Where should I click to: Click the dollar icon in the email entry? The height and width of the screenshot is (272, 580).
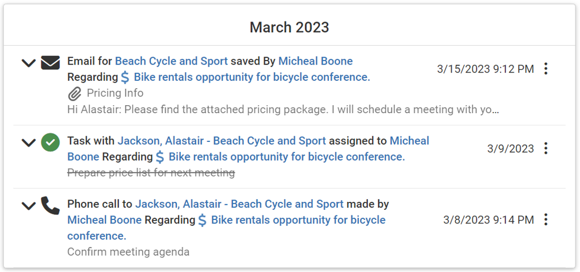(126, 77)
